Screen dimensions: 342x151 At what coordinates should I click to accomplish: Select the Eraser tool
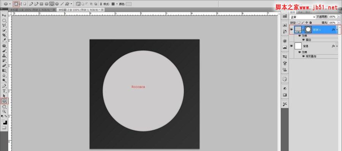coord(4,65)
